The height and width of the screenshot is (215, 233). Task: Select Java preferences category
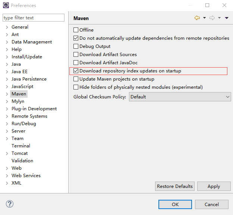16,64
